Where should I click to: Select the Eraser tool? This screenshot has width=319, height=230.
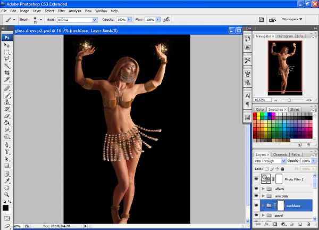[x=7, y=116]
